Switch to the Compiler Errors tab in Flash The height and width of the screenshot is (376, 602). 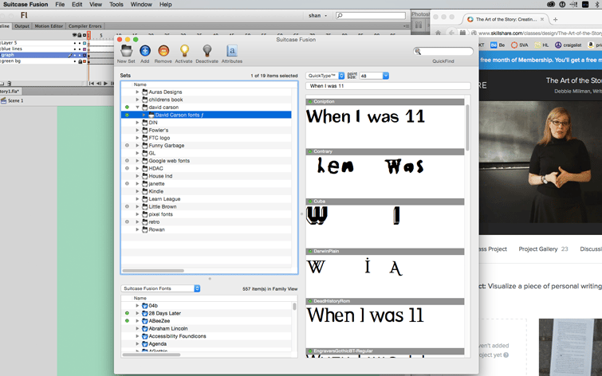(85, 26)
